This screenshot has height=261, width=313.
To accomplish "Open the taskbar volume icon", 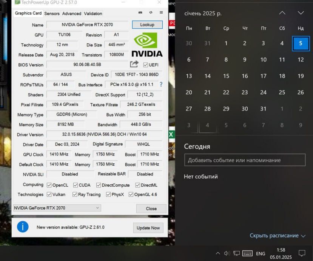I will coord(227,253).
